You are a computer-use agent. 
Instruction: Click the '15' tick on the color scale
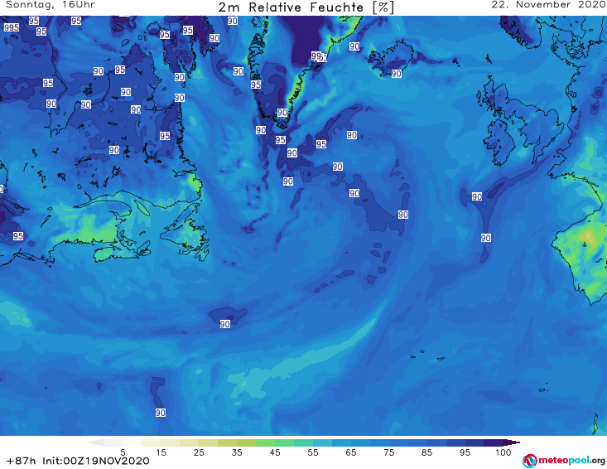[161, 452]
